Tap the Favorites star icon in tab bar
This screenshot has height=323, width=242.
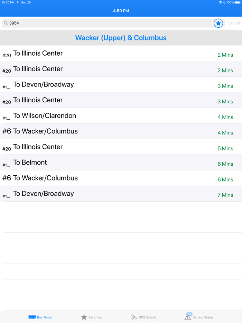pyautogui.click(x=84, y=317)
